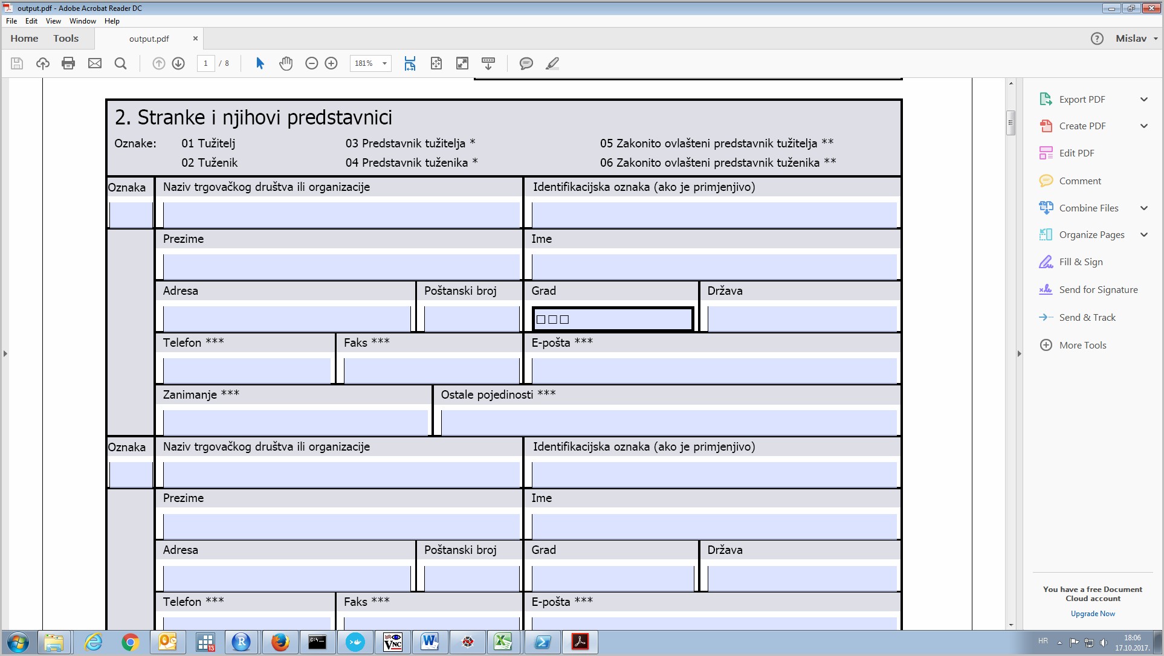This screenshot has width=1164, height=656.
Task: Click the Home tab in top navigation
Action: click(23, 37)
